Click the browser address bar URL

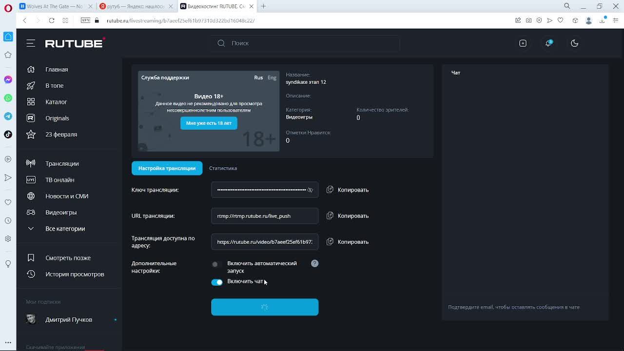pos(180,20)
